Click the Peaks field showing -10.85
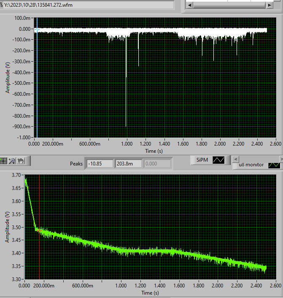 coord(100,164)
